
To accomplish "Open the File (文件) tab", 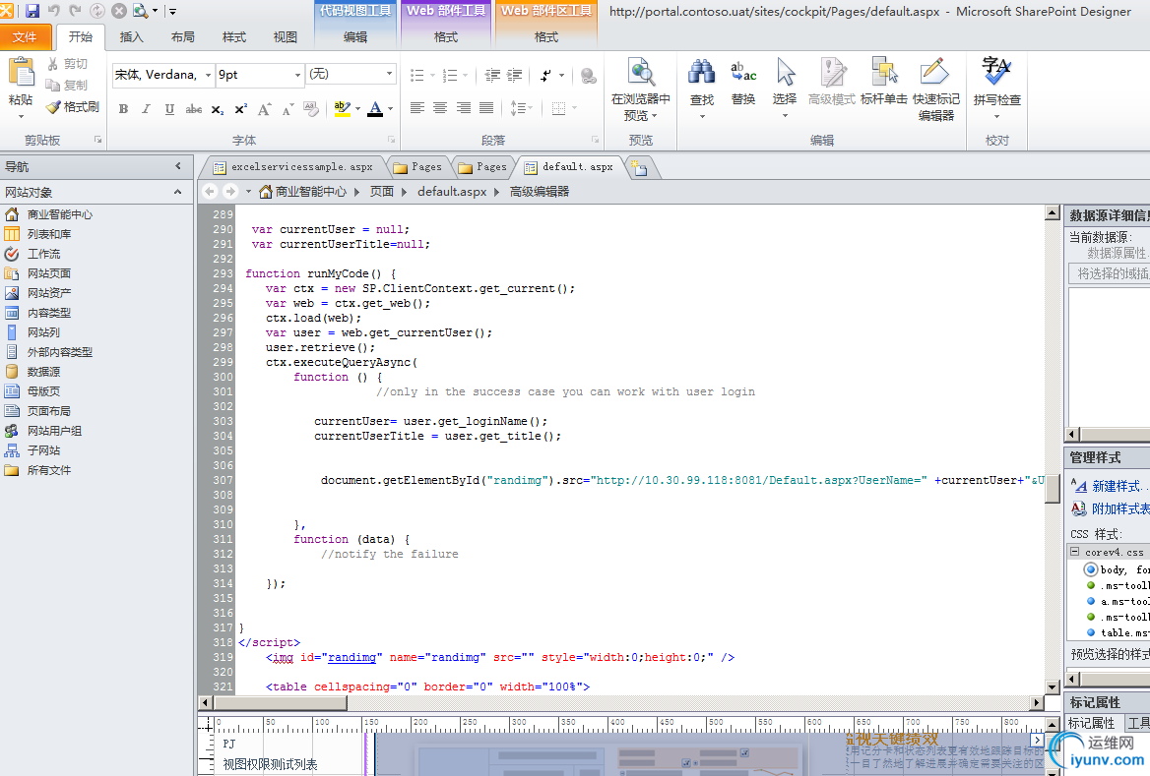I will [x=25, y=36].
